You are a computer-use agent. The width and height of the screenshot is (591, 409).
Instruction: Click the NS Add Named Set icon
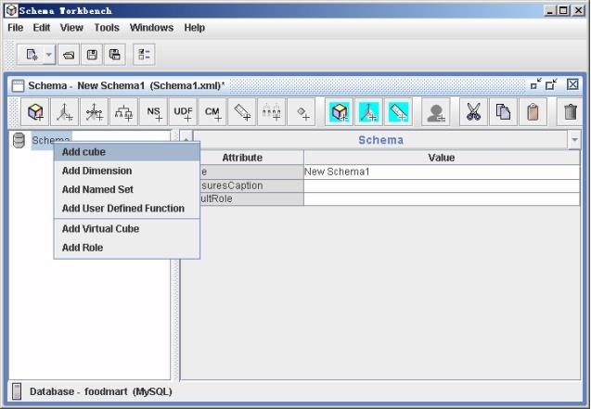click(153, 112)
